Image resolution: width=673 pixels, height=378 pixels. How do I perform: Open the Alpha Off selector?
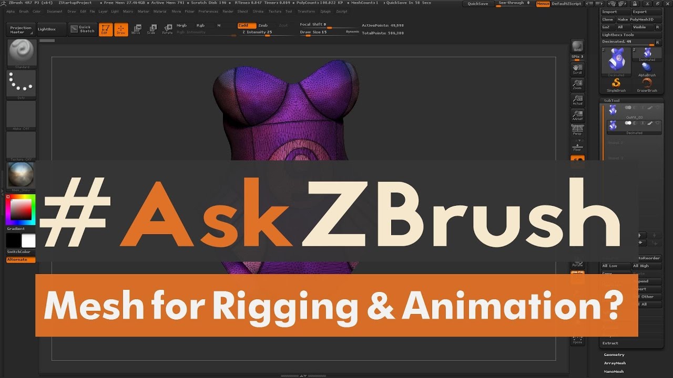coord(21,115)
